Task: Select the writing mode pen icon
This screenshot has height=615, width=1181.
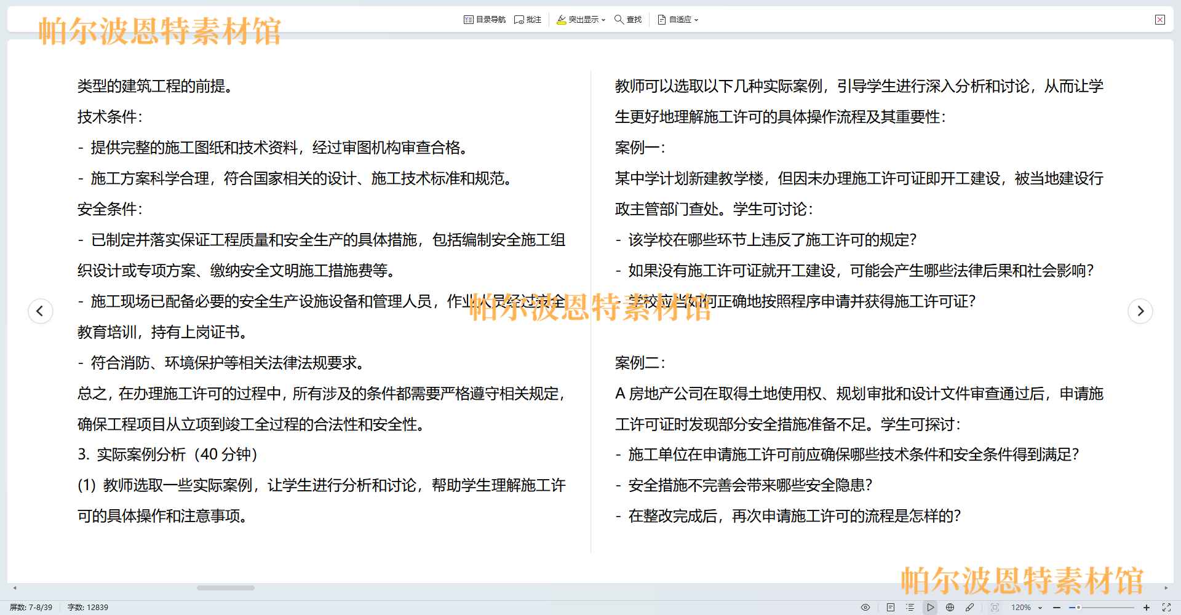Action: tap(969, 607)
